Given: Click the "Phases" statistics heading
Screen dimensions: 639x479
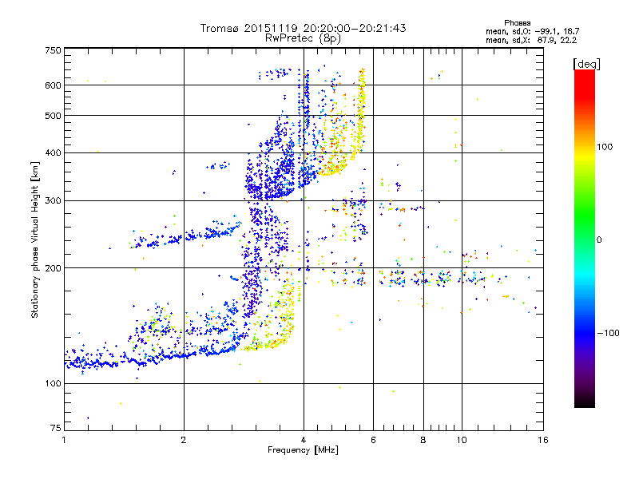Looking at the screenshot, I should pos(517,23).
